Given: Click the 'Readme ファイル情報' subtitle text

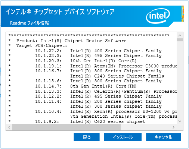Looking at the screenshot, I should [x=30, y=23].
